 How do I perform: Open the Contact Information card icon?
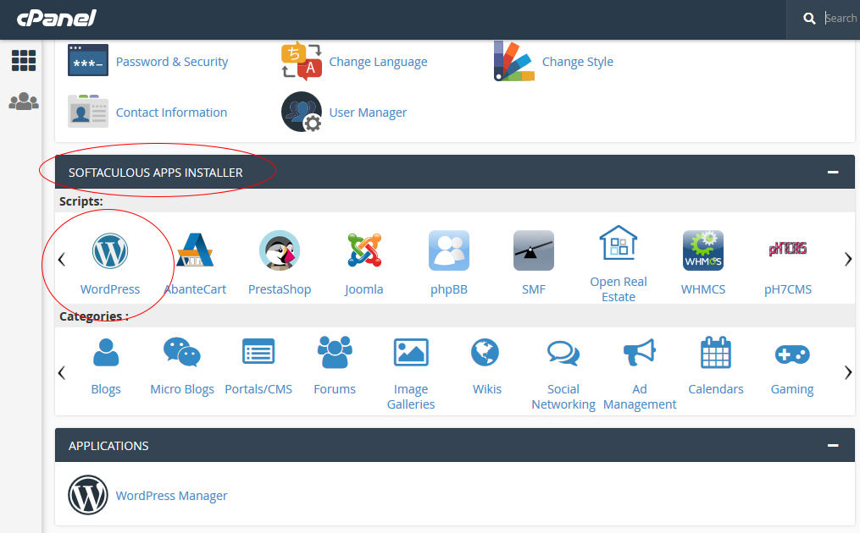(88, 111)
